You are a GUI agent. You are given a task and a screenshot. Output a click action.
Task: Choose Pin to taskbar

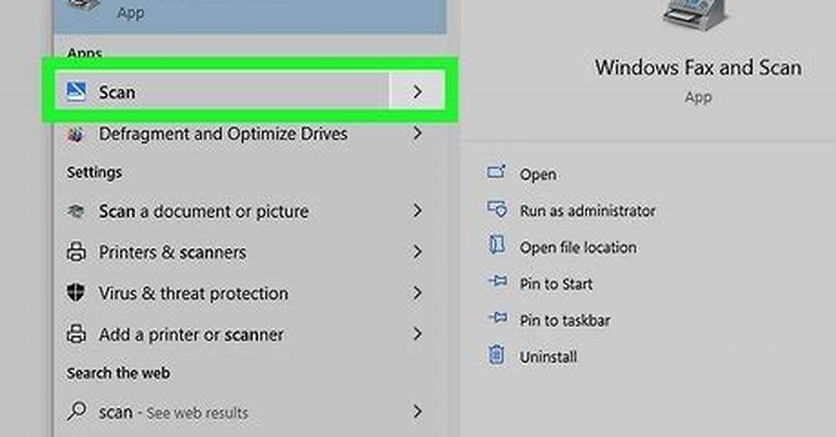click(x=565, y=321)
